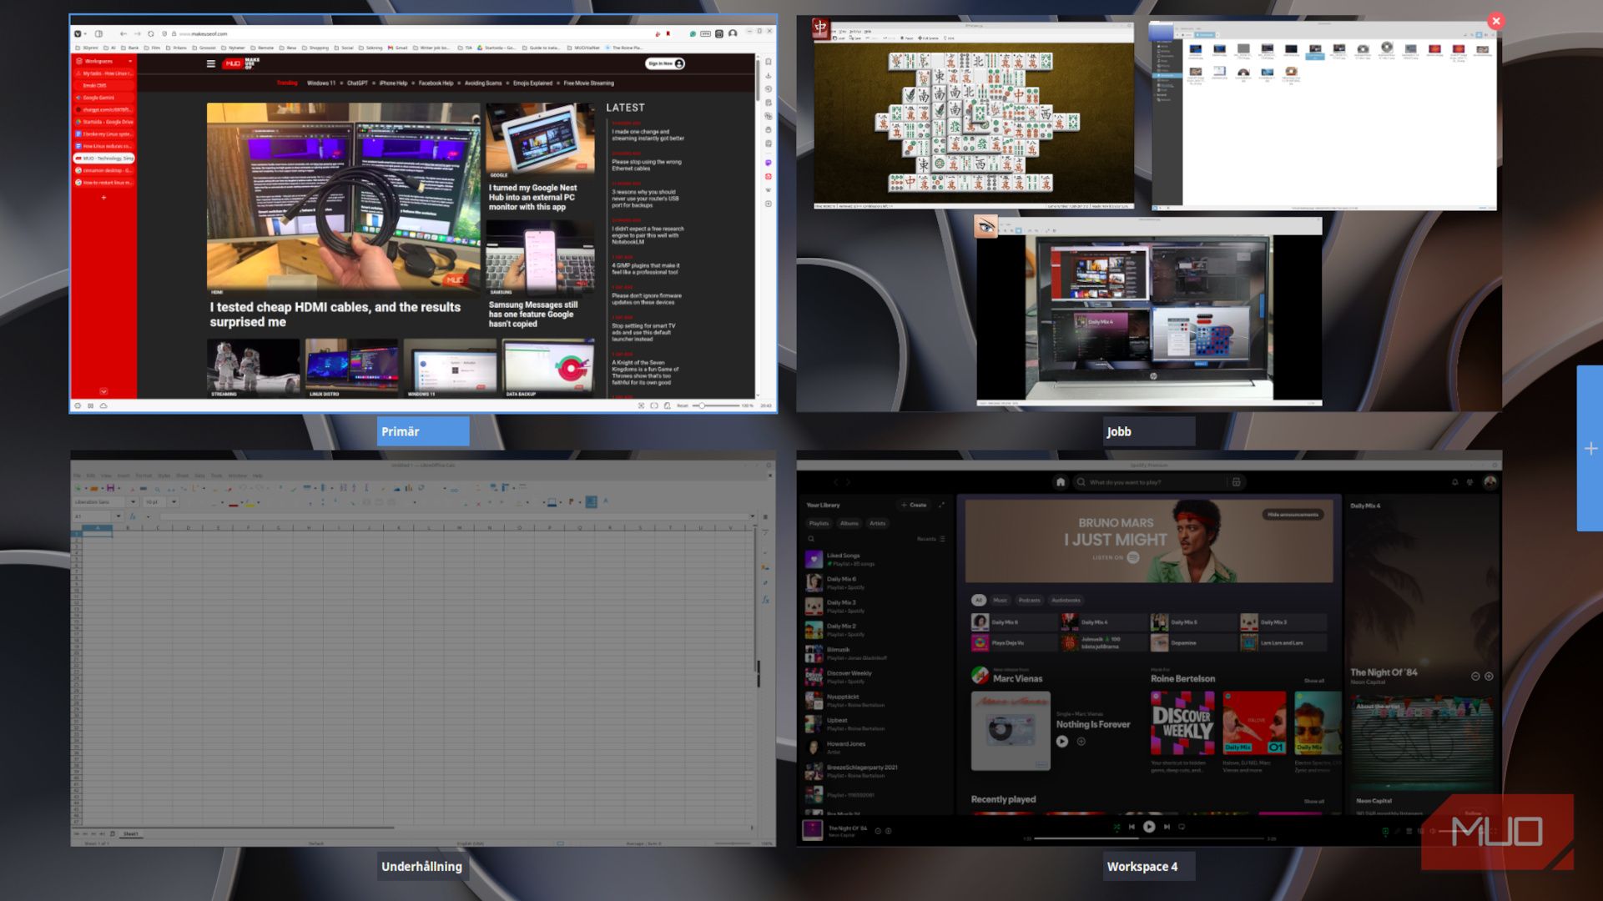Screen dimensions: 1603x901
Task: Click the Workspace 4 name label
Action: click(x=1149, y=866)
